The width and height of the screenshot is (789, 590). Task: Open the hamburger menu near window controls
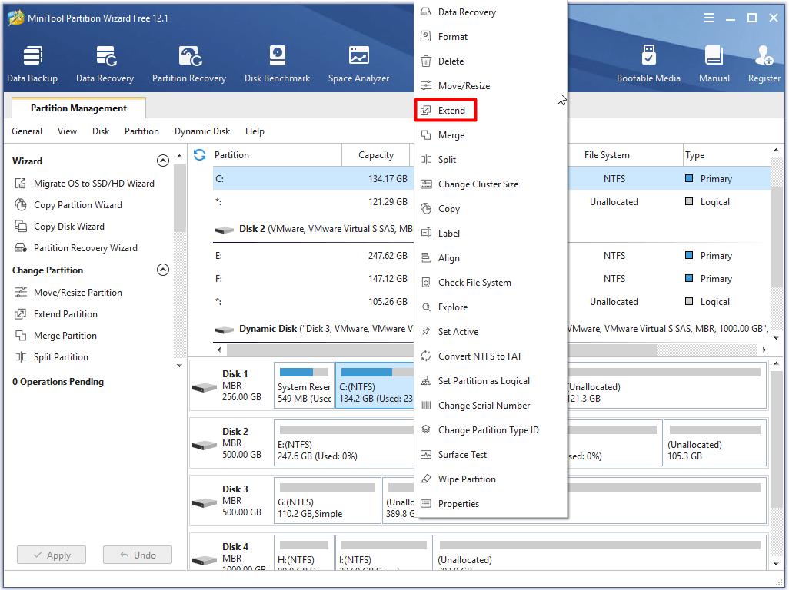[709, 17]
